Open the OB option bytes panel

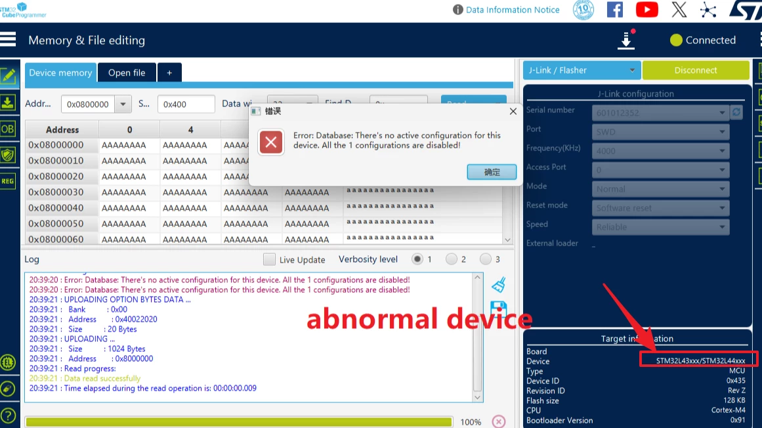8,129
